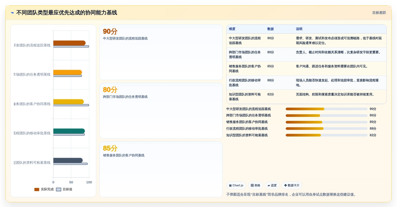Screen dimensions: 397x207
Task: Click the teal bar for 移动审批基线 in chart
Action: pyautogui.click(x=69, y=131)
